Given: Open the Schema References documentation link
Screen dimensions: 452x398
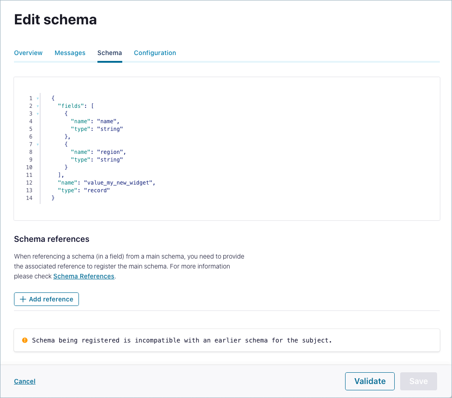Looking at the screenshot, I should pos(84,276).
